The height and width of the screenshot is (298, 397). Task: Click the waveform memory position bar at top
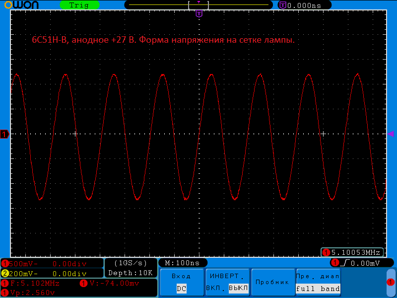point(198,5)
